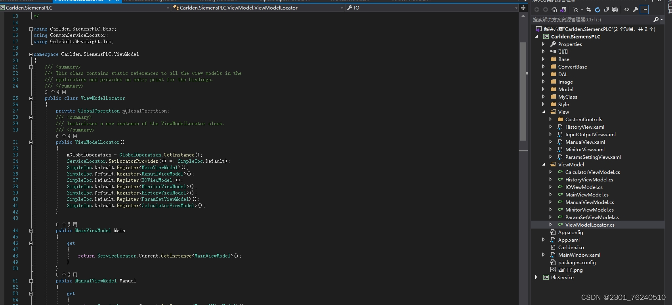This screenshot has height=305, width=672.
Task: Collapse the ViewModelLocator class at line 25
Action: [x=31, y=98]
